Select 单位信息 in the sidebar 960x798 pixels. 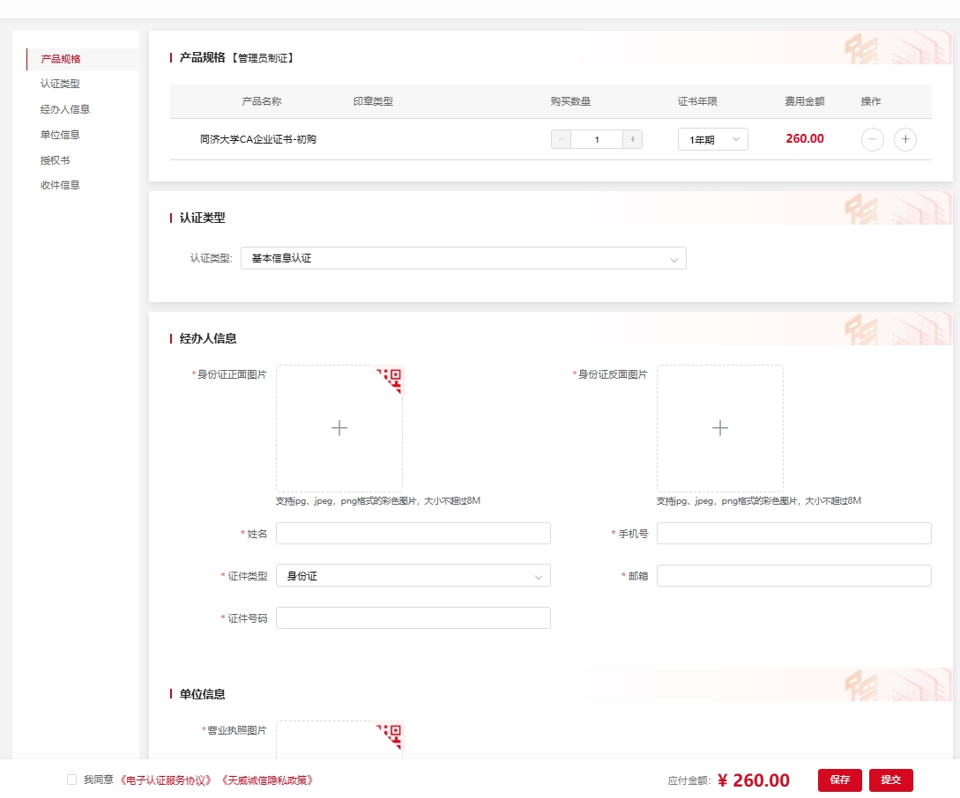(x=60, y=135)
